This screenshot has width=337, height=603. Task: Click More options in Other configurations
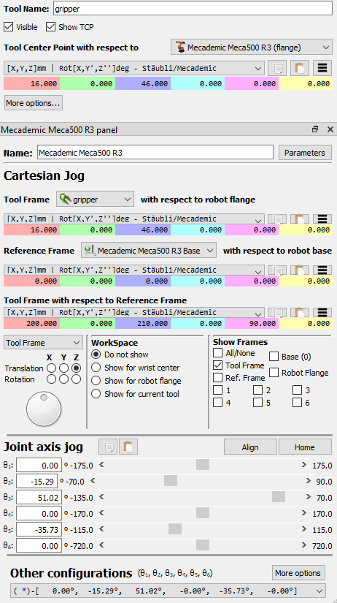tap(298, 573)
